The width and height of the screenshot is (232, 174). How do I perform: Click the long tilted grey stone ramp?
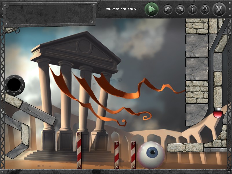[x=38, y=113]
